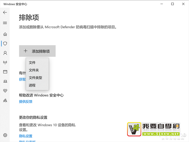Viewport: 189px width, 142px height.
Task: Choose 文件 from exclusion menu
Action: point(32,63)
